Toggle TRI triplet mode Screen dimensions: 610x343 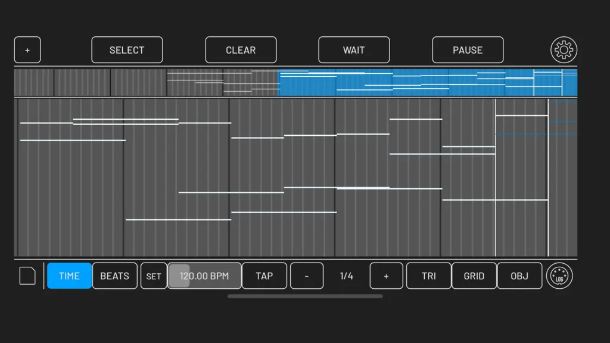429,276
